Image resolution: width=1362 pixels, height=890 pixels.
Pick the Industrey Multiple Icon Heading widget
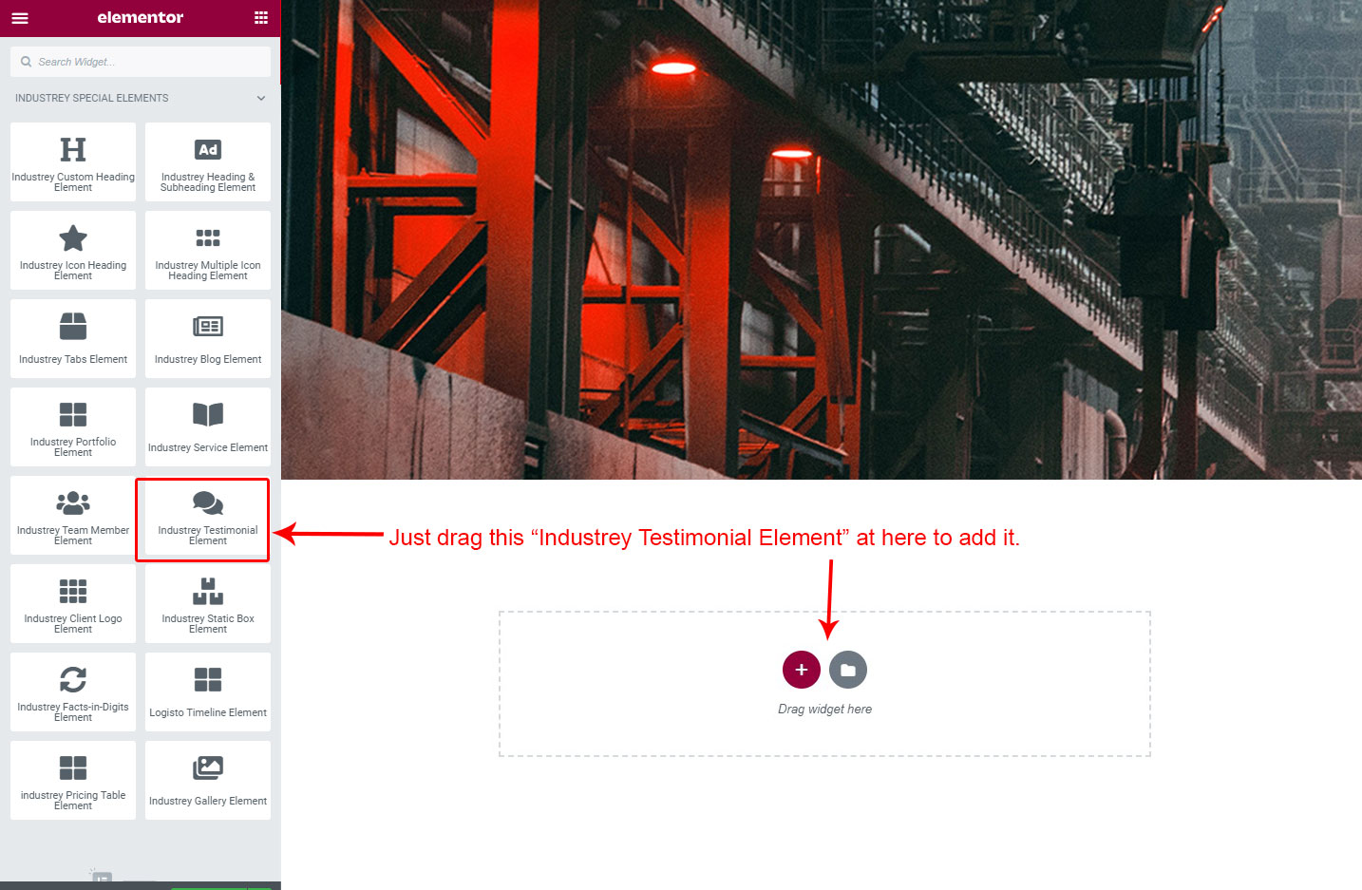[x=208, y=250]
